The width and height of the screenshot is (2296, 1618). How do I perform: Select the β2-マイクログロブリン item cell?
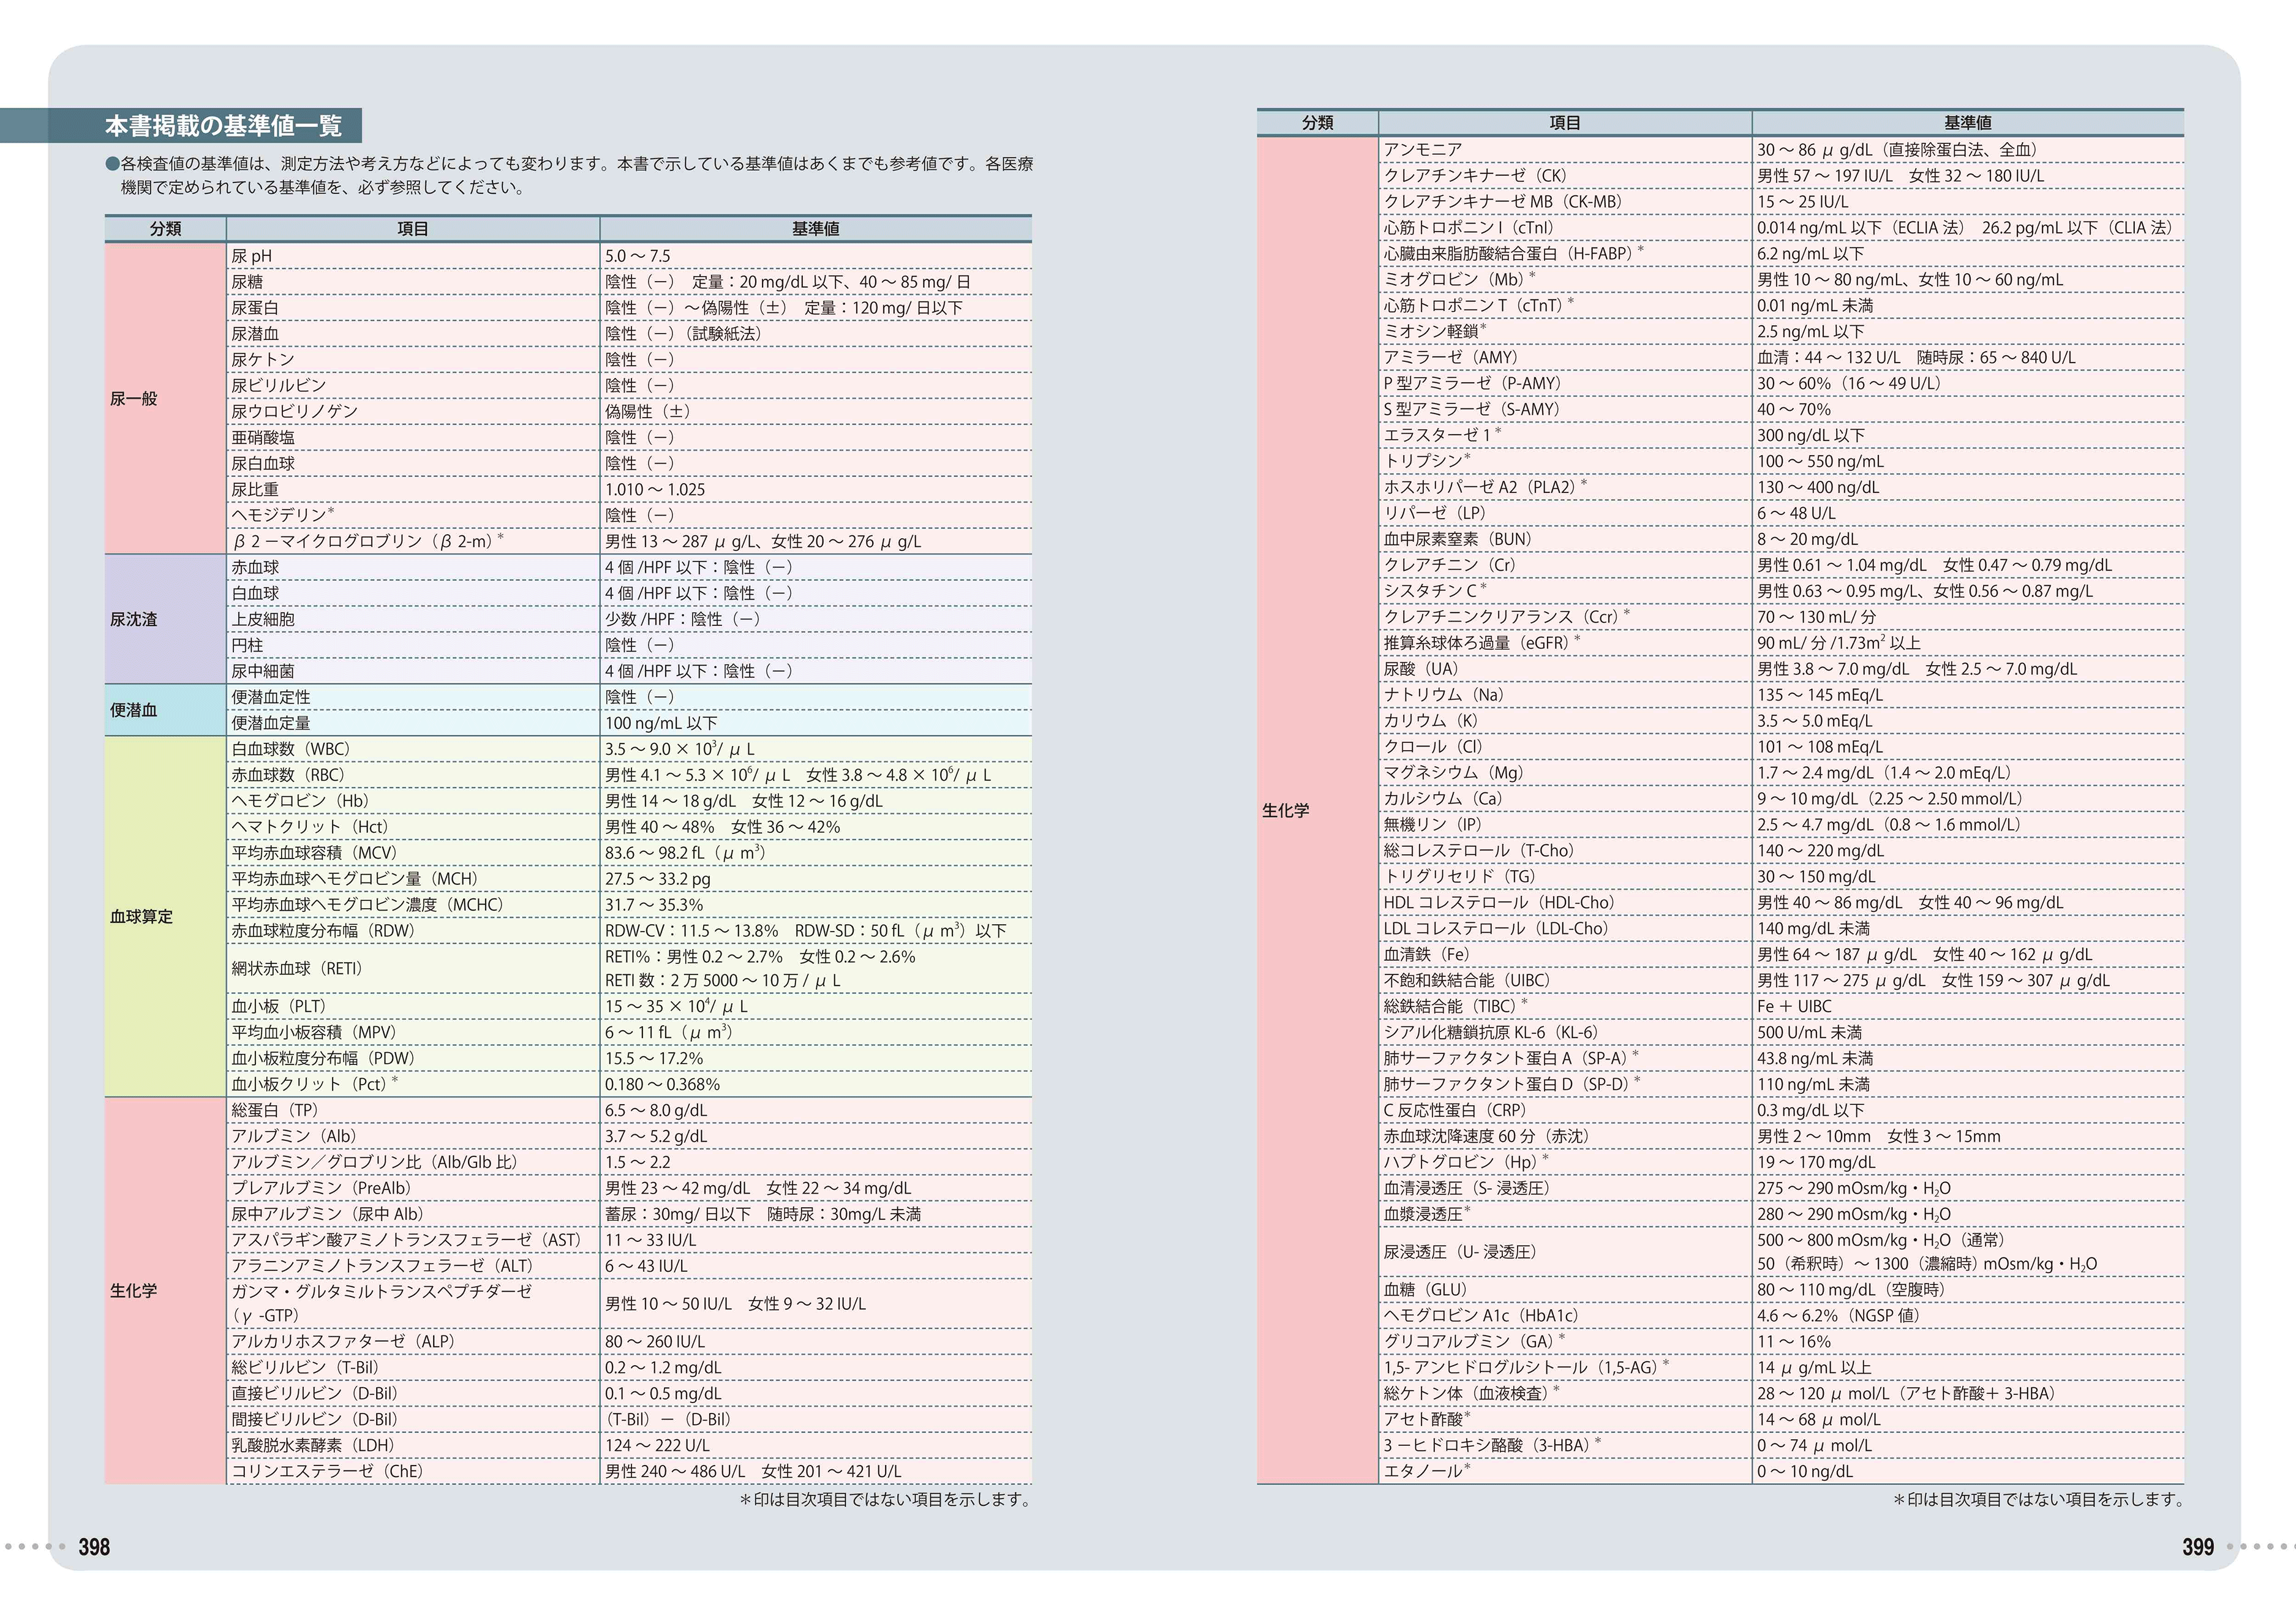[x=413, y=541]
